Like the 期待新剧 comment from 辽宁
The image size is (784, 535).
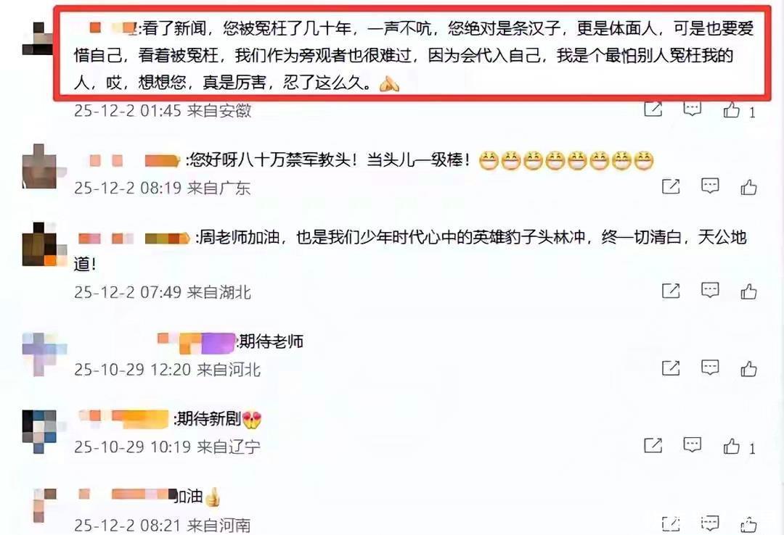coord(732,446)
